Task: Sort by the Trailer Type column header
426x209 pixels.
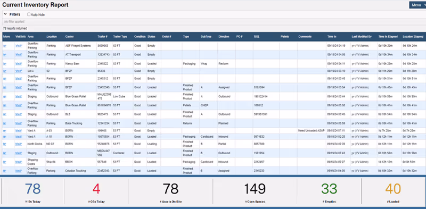Action: [120, 37]
